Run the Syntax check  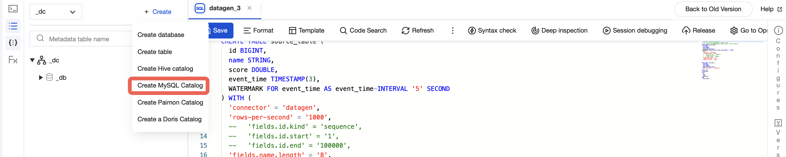click(492, 30)
